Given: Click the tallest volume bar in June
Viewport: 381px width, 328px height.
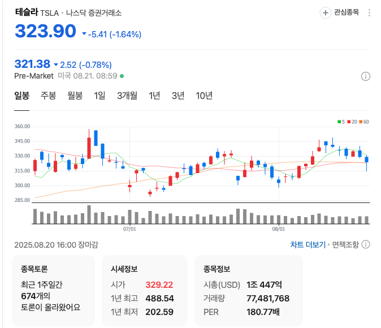Looking at the screenshot, I should [89, 214].
